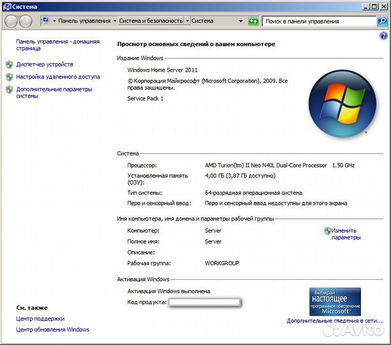The image size is (391, 345).
Task: Open Дополнительные сведения в сети link
Action: pos(334,321)
